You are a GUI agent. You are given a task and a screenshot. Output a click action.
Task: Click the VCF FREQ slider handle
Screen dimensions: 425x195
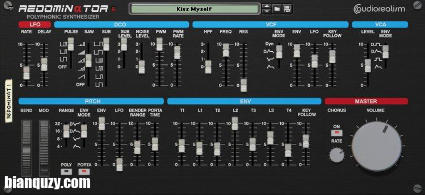[226, 50]
